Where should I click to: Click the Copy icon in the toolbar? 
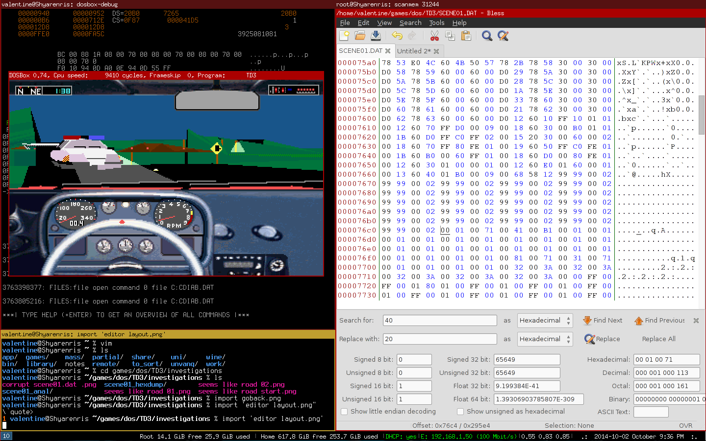[x=450, y=35]
